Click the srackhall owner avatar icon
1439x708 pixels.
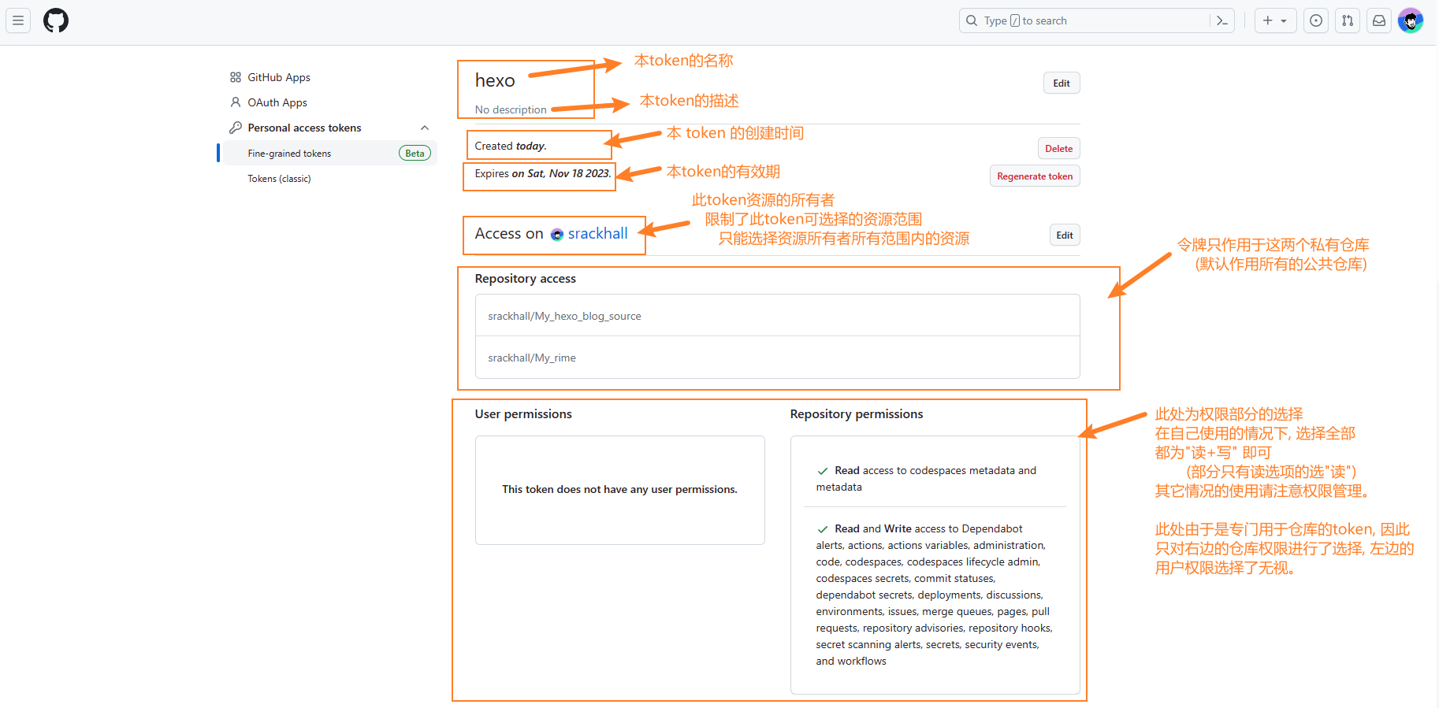pyautogui.click(x=557, y=235)
